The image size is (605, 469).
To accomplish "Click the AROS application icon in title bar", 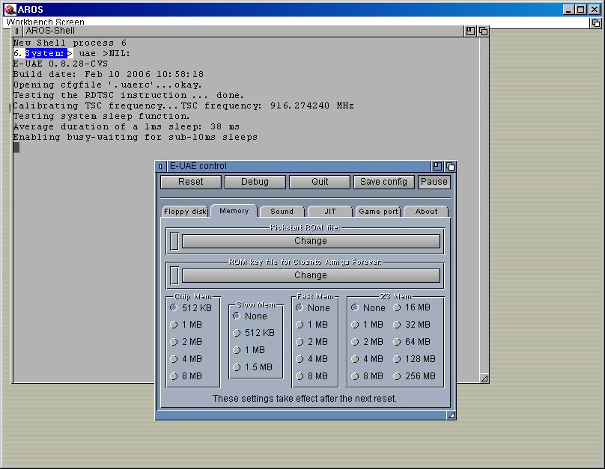I will click(10, 9).
